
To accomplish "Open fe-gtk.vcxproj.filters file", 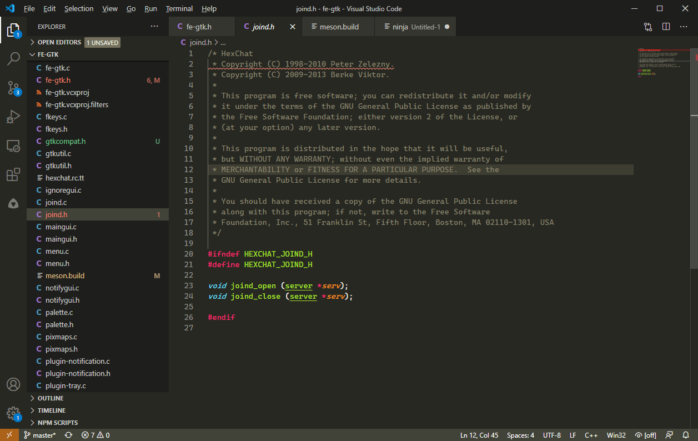I will tap(98, 104).
